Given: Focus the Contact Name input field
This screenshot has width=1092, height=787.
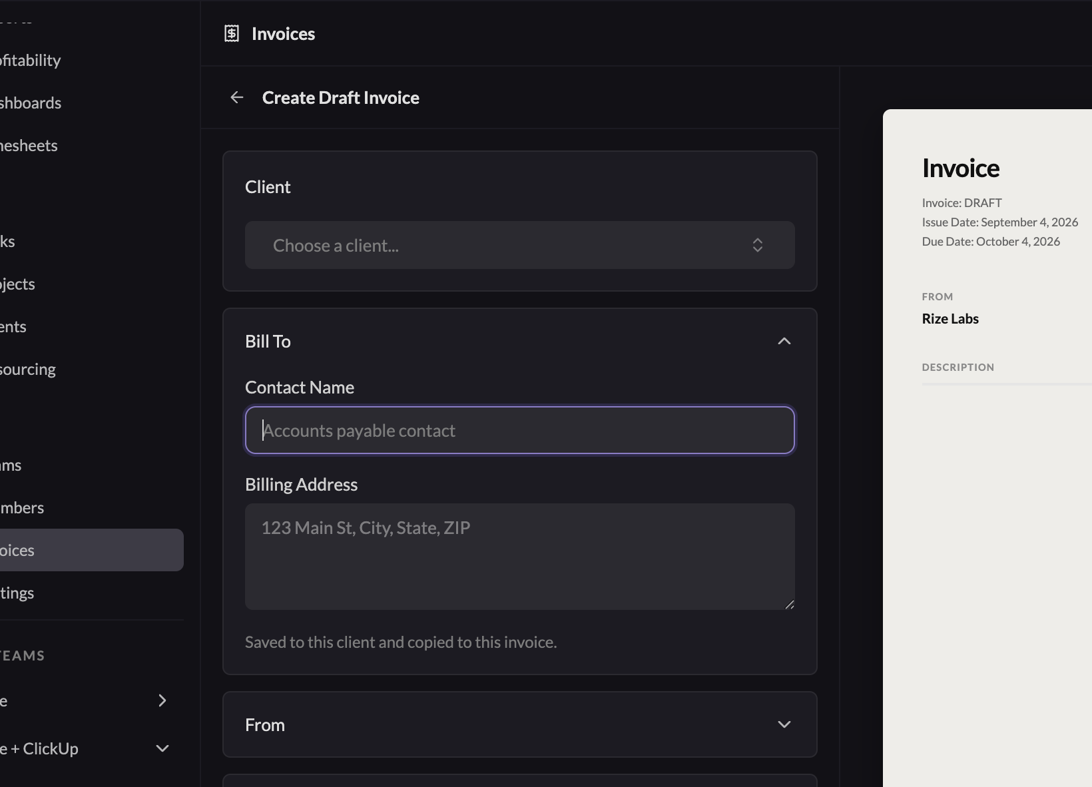Looking at the screenshot, I should 519,430.
